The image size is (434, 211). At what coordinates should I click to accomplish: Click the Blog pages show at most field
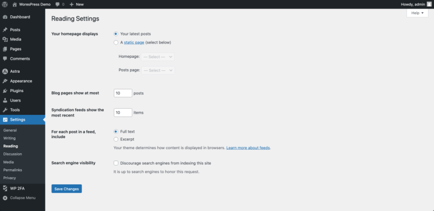[x=123, y=93]
